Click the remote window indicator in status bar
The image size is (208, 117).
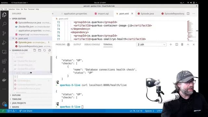point(3,111)
